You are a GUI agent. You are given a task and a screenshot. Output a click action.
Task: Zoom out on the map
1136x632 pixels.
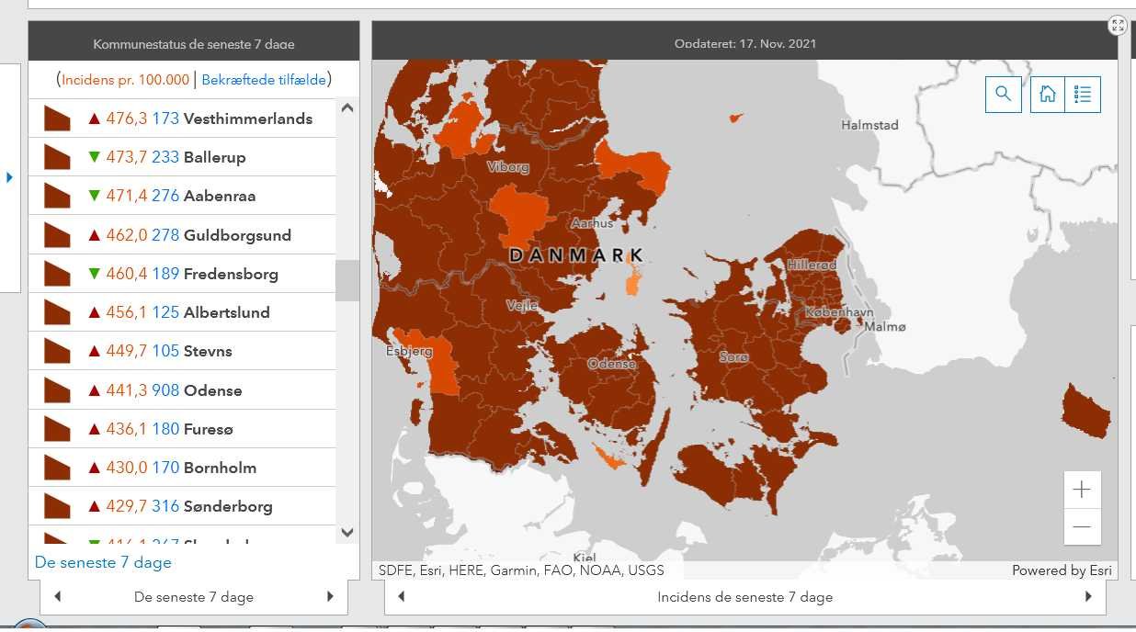point(1082,527)
